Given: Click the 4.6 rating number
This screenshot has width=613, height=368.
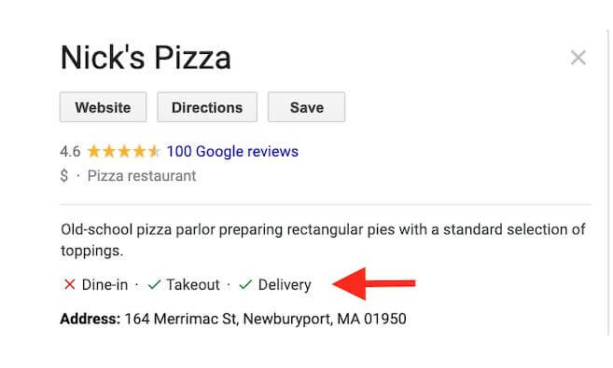Looking at the screenshot, I should click(70, 152).
